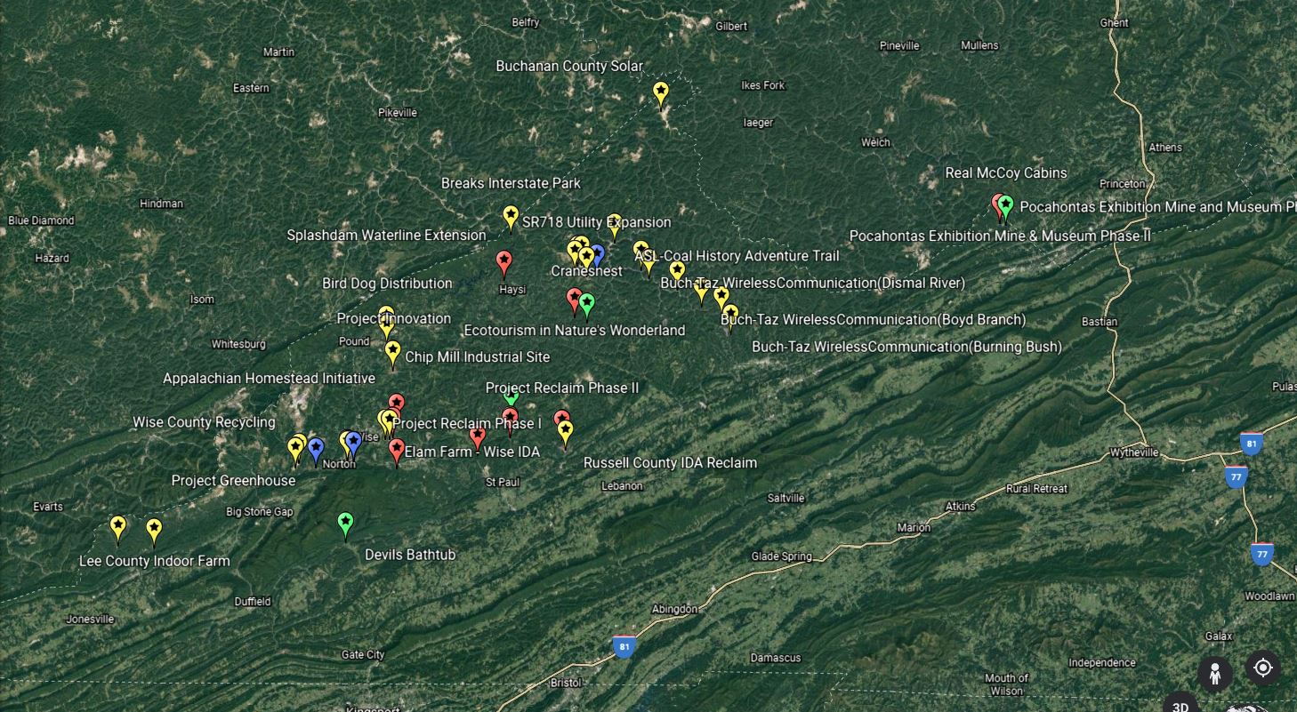Screen dimensions: 1297x712
Task: Click the green pin above Devils Bathtub
Action: [346, 523]
